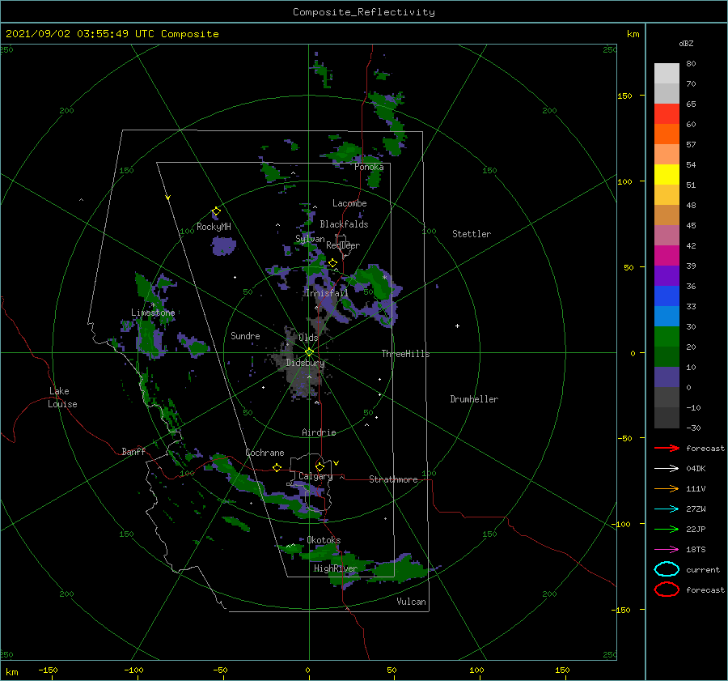Click the Blackfalds town label
This screenshot has height=681, width=728.
point(344,224)
